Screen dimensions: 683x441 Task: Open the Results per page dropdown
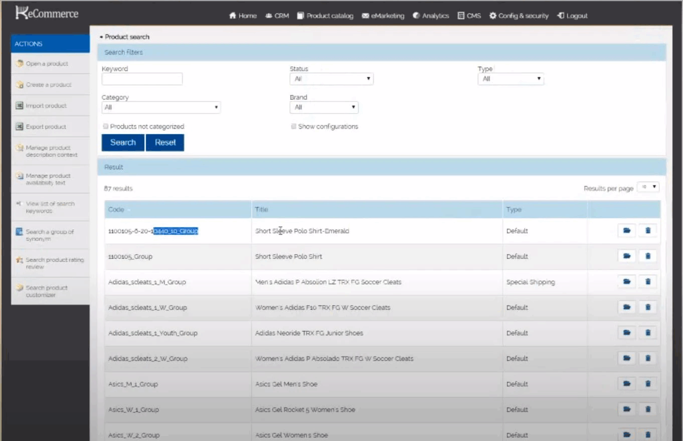tap(648, 187)
